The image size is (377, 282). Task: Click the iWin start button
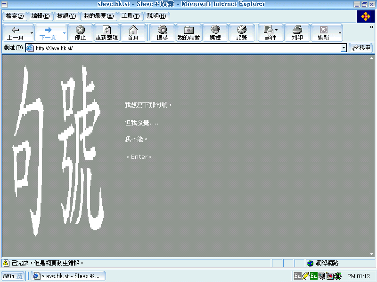13,276
